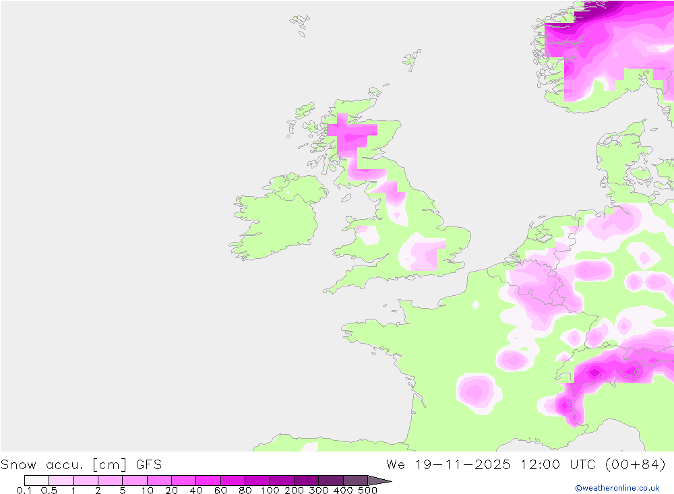Select the 2–5 cm legend color box
The width and height of the screenshot is (674, 494).
pos(110,481)
